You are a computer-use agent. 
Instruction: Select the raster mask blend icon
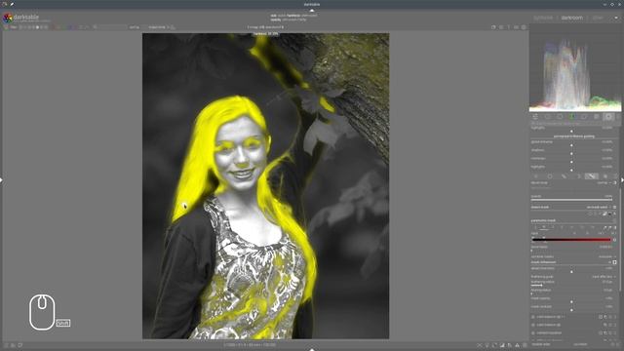point(605,176)
